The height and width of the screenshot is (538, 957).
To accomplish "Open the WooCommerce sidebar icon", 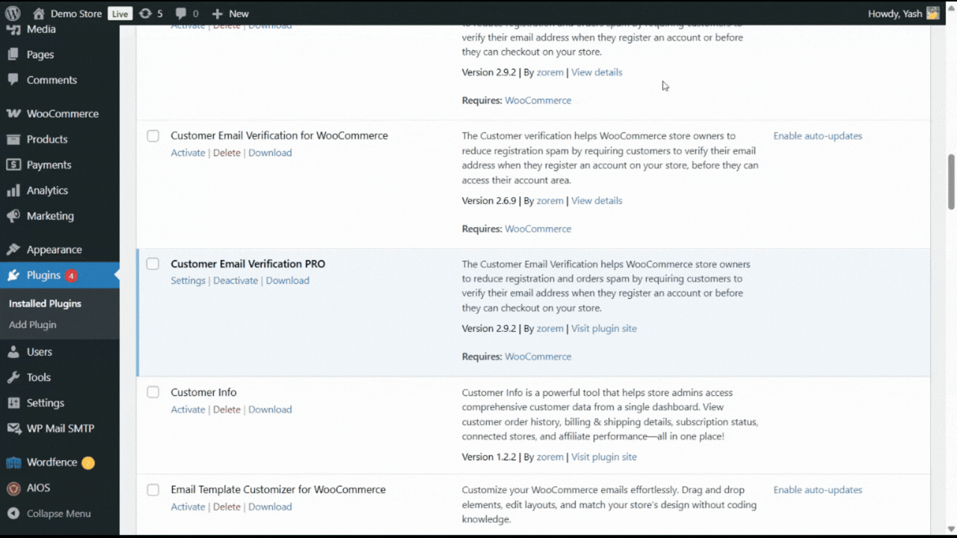I will pyautogui.click(x=13, y=114).
